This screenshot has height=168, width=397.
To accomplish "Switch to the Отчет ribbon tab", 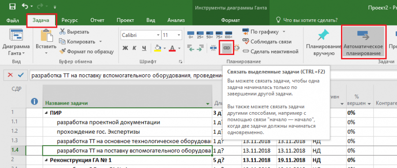I will (97, 20).
